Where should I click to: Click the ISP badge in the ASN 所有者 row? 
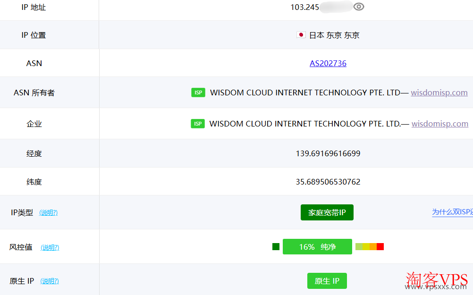[x=198, y=93]
